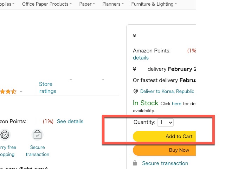Click the Buy Now button
Screen dimensions: 225x169
(x=164, y=150)
